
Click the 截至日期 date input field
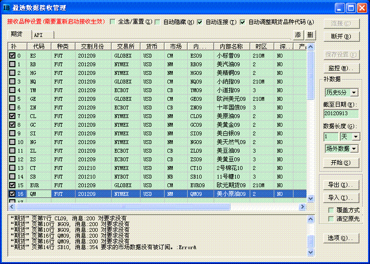[341, 114]
